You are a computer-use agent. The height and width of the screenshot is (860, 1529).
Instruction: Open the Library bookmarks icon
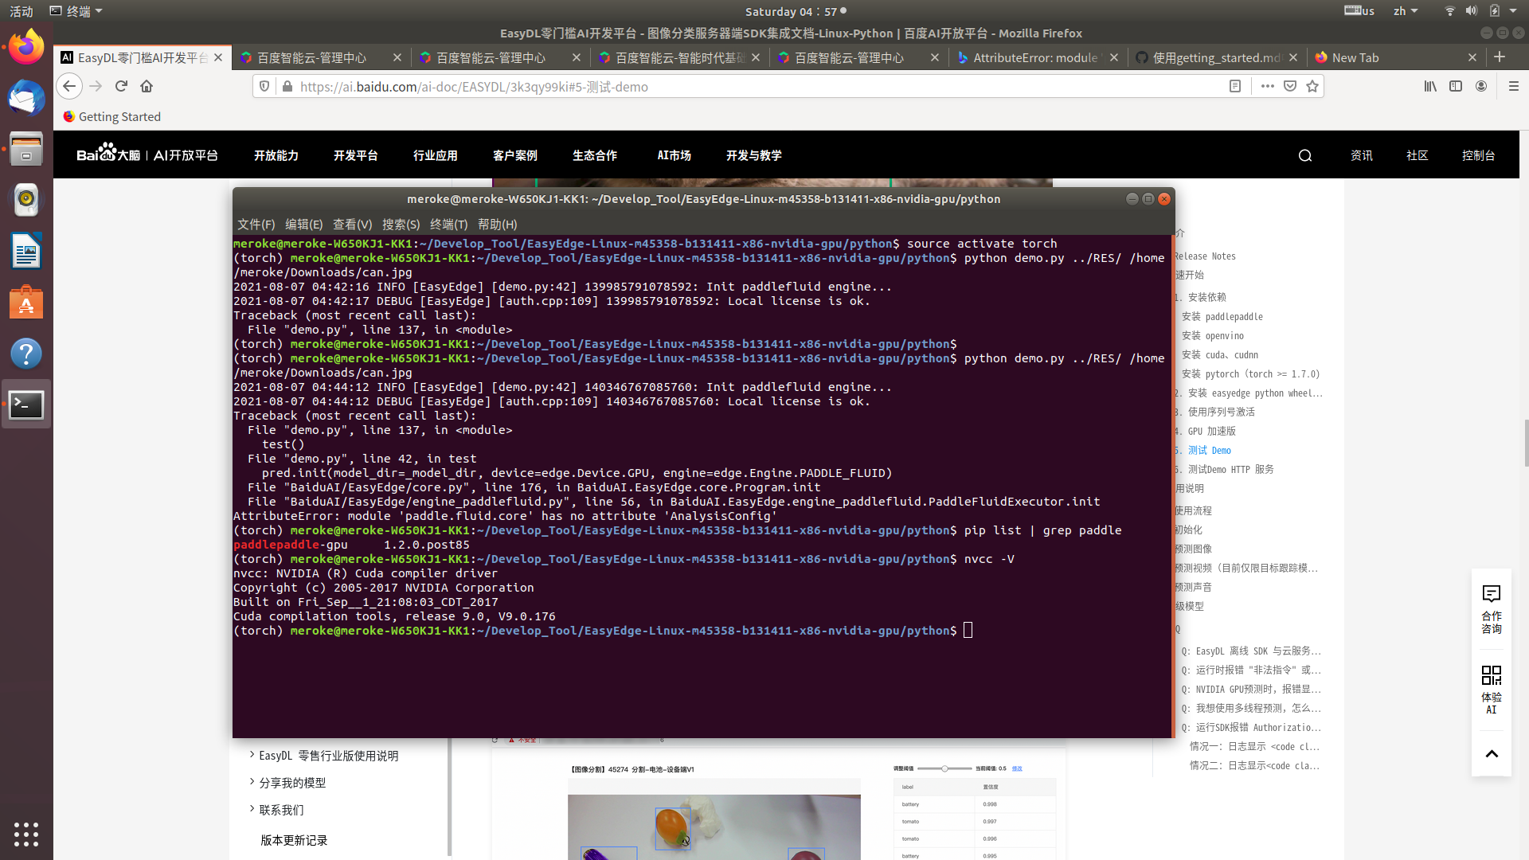click(x=1430, y=86)
